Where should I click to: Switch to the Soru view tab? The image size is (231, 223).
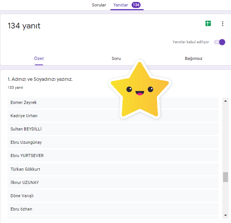pyautogui.click(x=116, y=59)
